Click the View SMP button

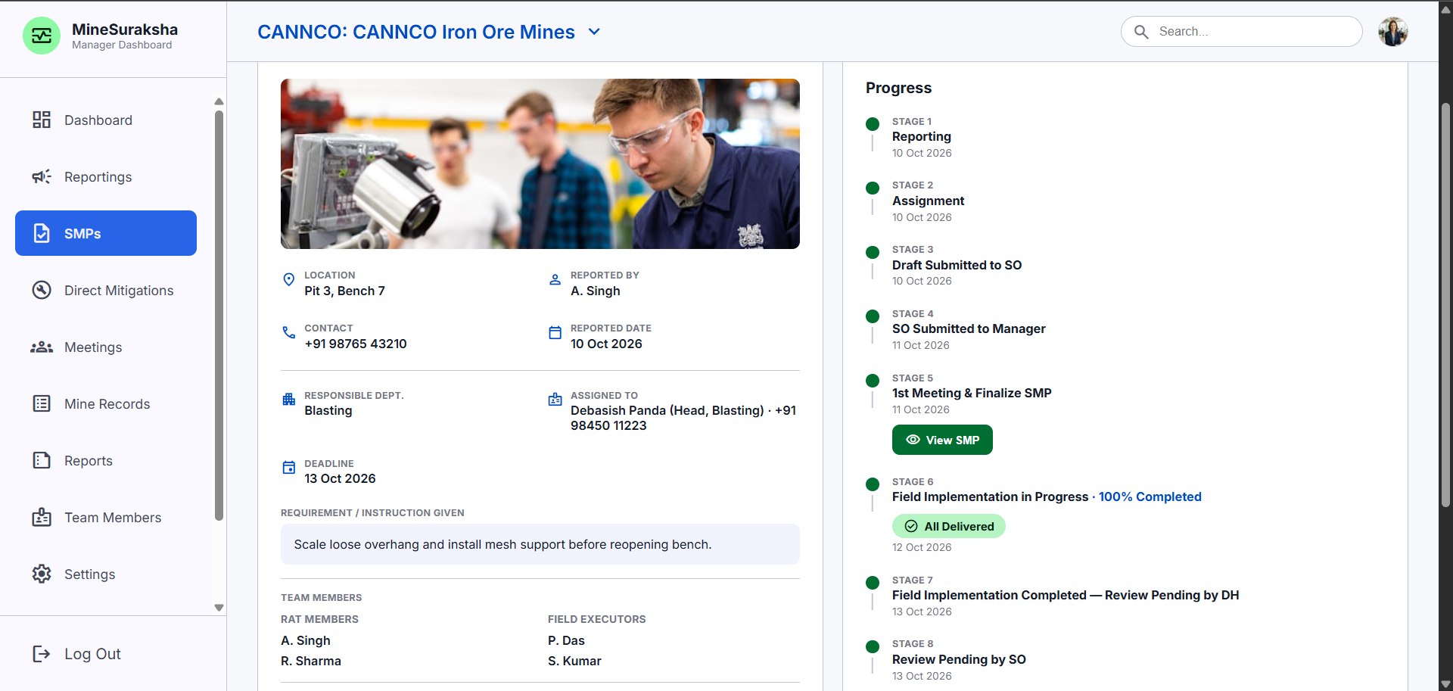pos(942,440)
